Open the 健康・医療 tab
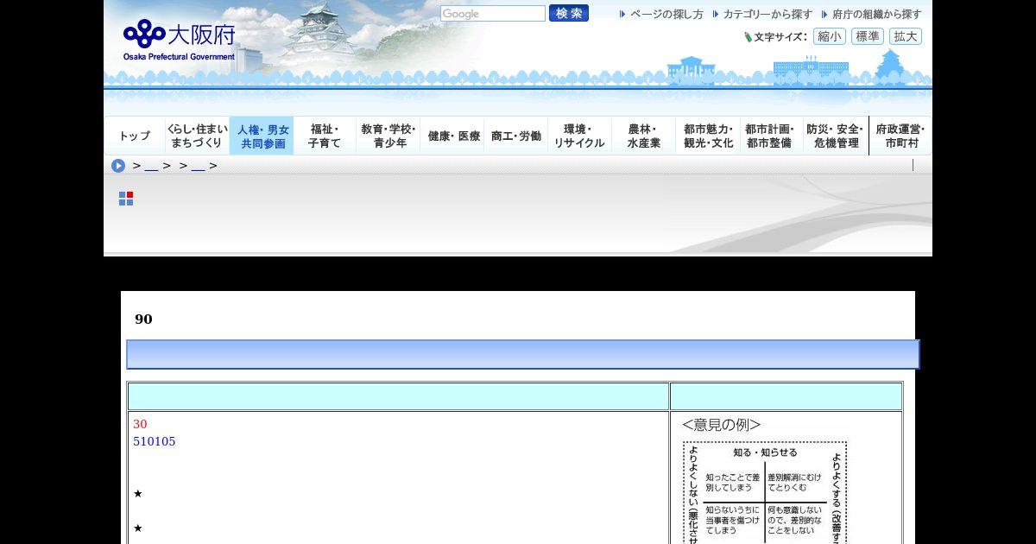This screenshot has height=544, width=1036. click(453, 136)
